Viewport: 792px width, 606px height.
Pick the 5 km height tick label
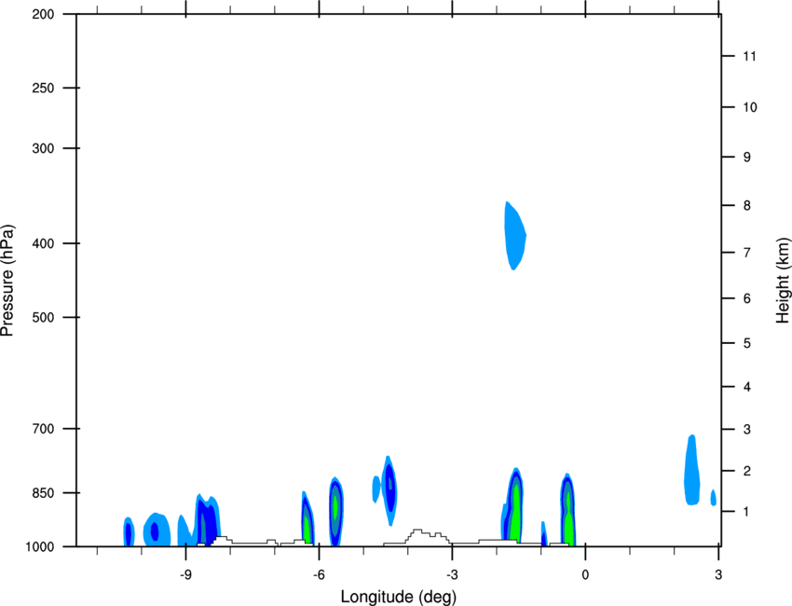tap(747, 344)
